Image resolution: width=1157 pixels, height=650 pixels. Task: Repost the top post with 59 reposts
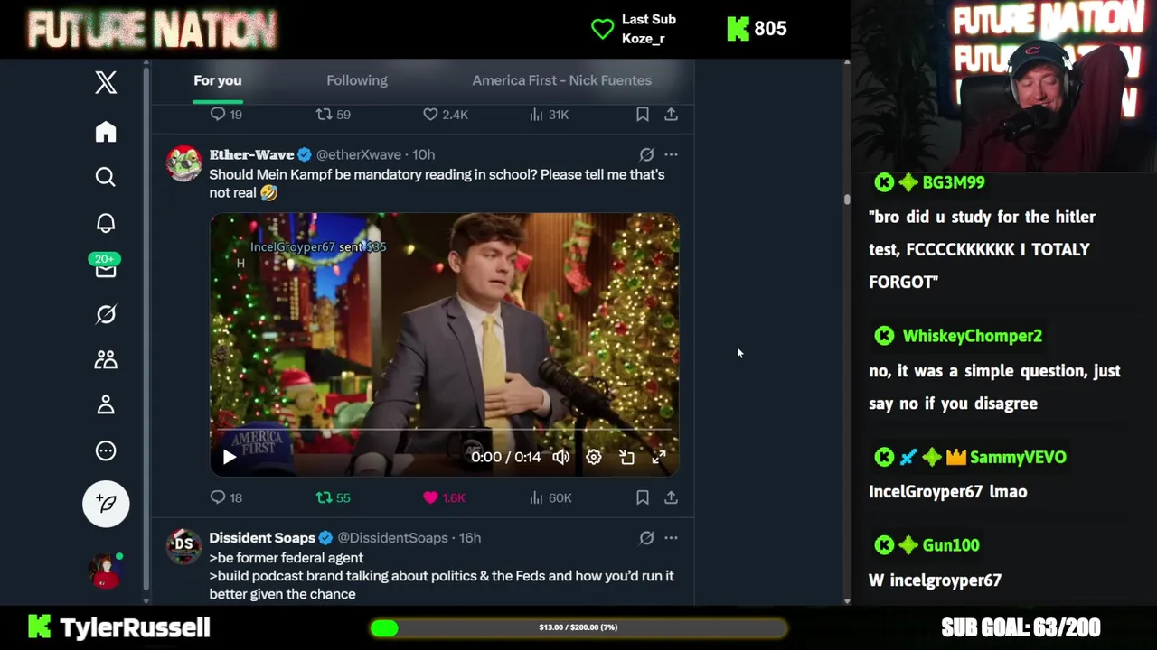[x=333, y=115]
